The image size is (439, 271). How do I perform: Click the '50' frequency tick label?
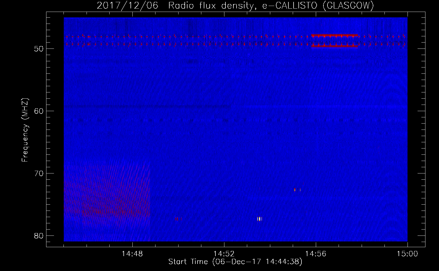39,49
